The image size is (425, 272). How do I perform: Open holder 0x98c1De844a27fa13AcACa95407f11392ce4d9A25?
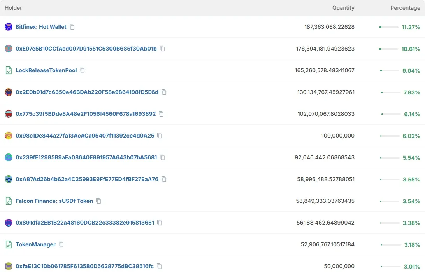click(85, 136)
